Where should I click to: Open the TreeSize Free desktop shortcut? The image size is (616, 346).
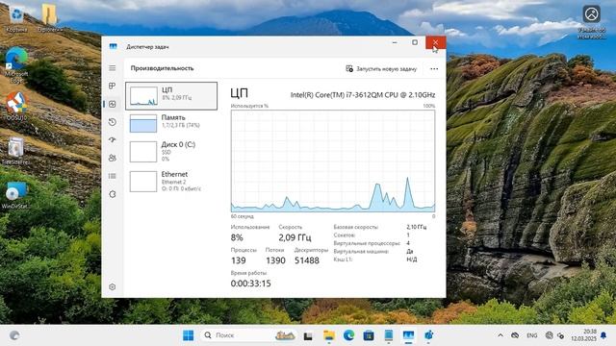(x=15, y=151)
